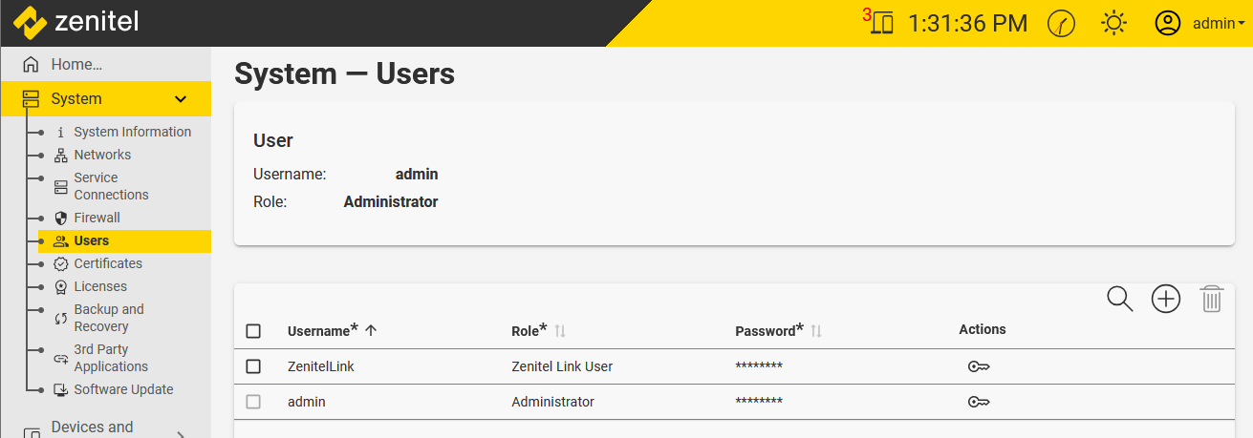Open Firewall in the sidebar

click(x=97, y=218)
